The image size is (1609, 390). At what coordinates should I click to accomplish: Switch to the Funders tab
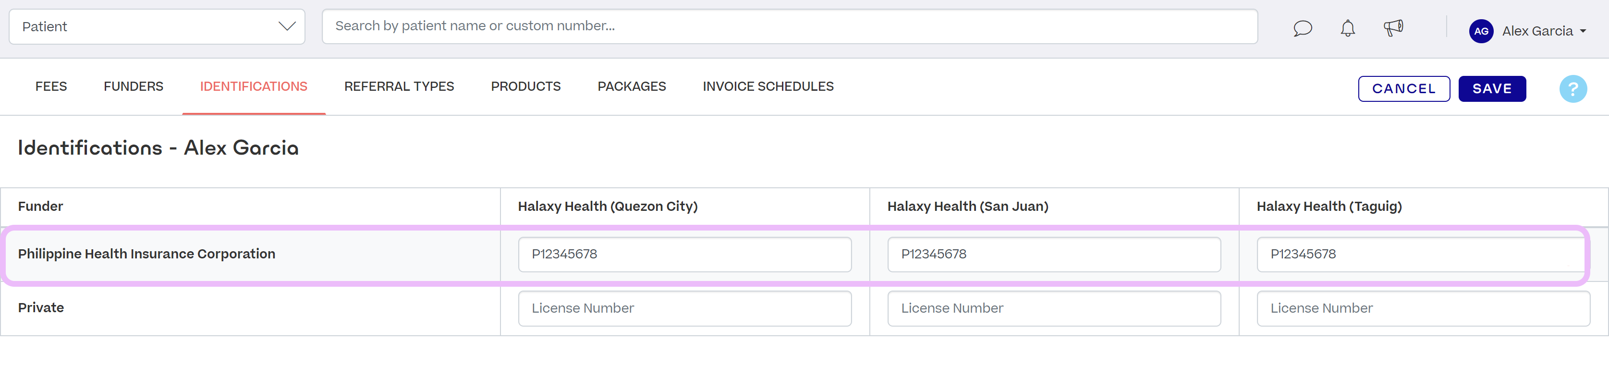tap(134, 86)
